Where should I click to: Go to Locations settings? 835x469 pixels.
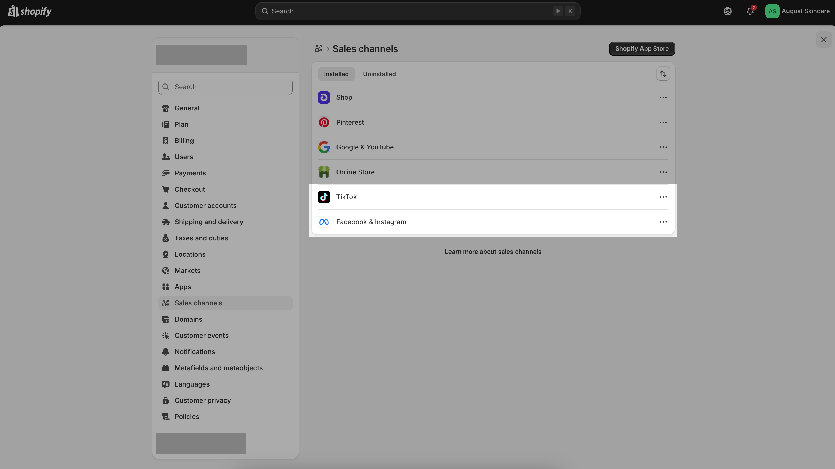click(x=225, y=254)
